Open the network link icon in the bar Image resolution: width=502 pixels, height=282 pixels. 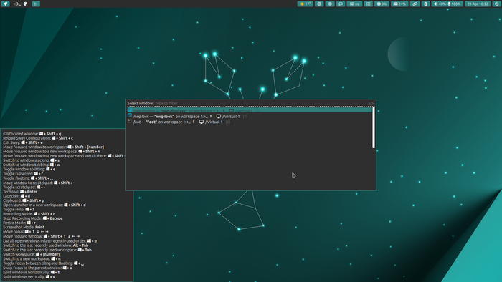coord(415,4)
